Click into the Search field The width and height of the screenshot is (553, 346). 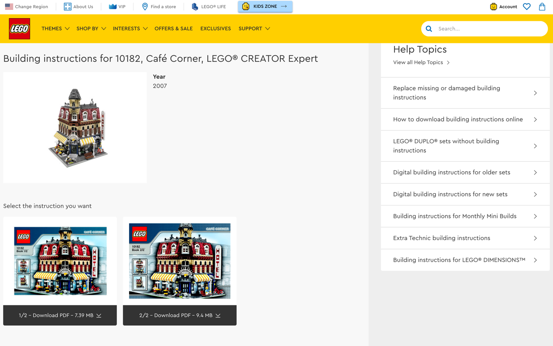(x=490, y=29)
